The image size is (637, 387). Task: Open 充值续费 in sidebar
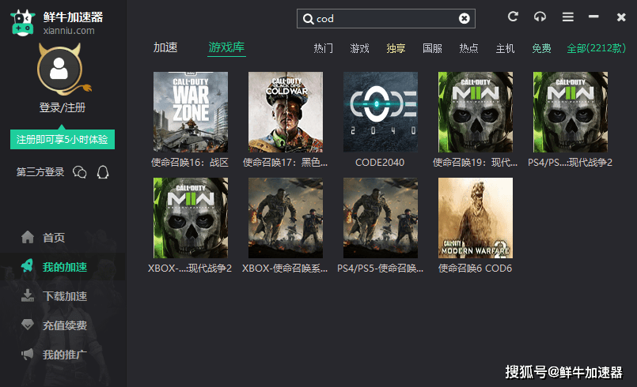63,325
